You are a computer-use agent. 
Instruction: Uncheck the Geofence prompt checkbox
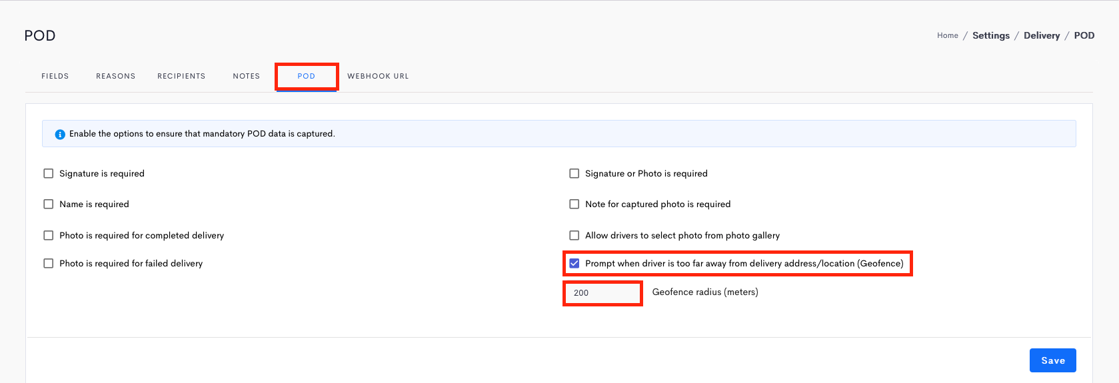point(574,263)
